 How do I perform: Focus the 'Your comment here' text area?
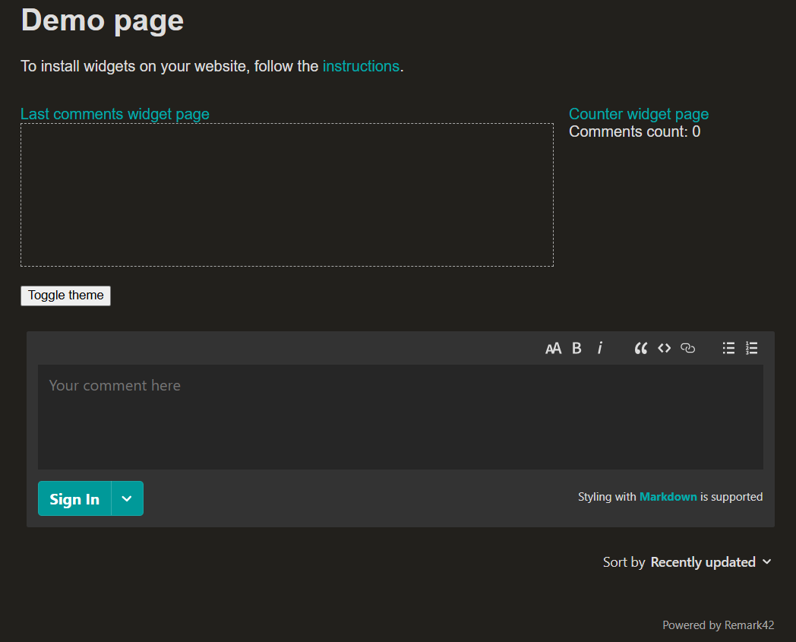pyautogui.click(x=400, y=416)
